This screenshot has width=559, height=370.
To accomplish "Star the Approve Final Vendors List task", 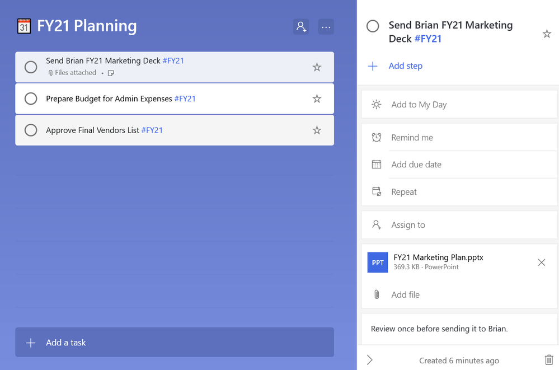I will (x=317, y=130).
